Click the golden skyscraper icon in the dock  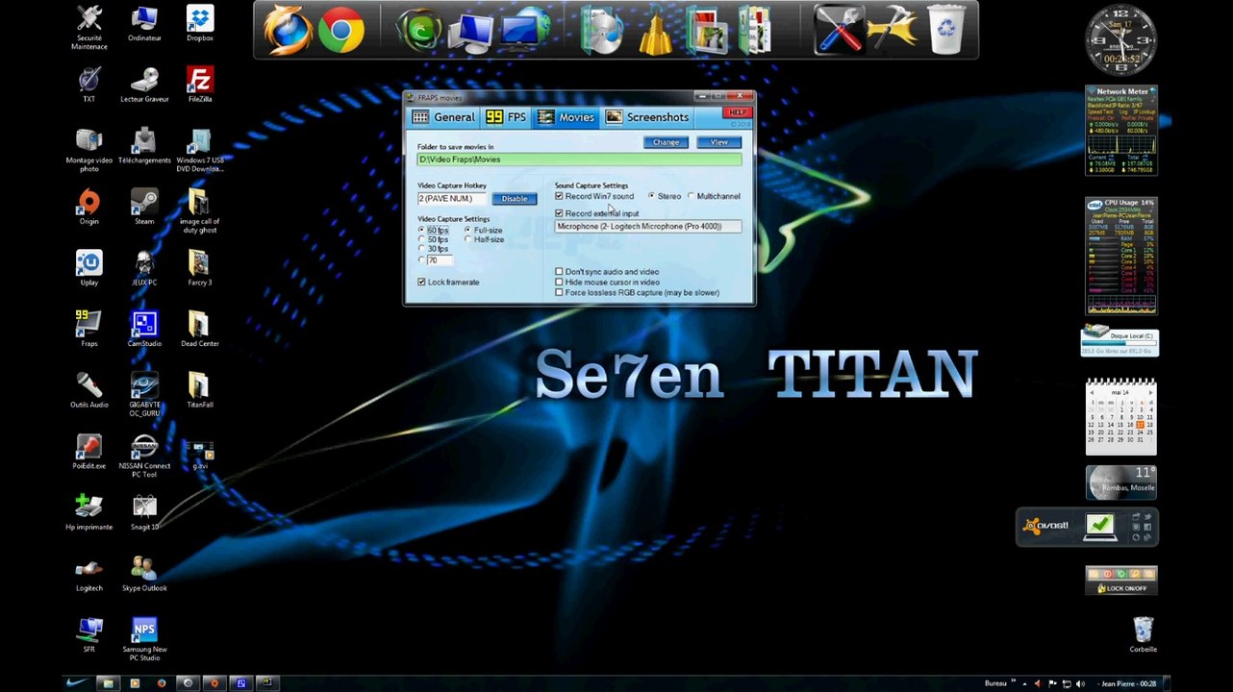[x=655, y=31]
